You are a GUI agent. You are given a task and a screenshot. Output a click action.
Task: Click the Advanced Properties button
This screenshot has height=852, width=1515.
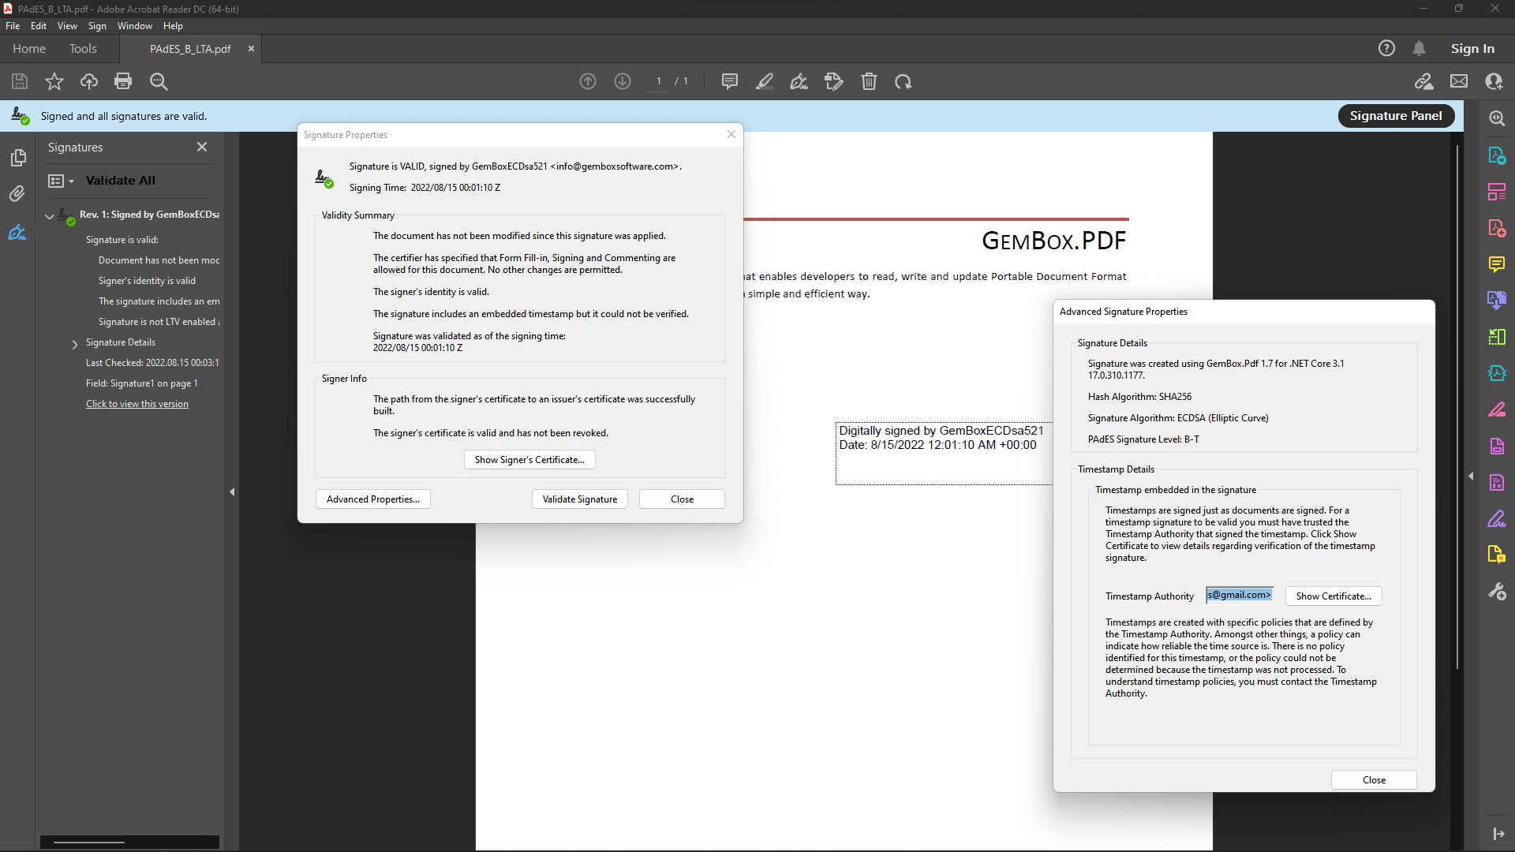coord(372,499)
